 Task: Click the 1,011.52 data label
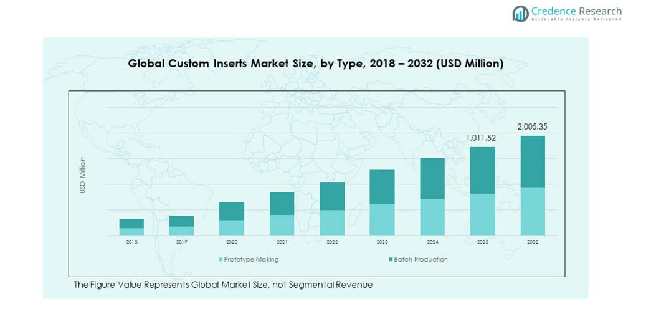pyautogui.click(x=482, y=138)
